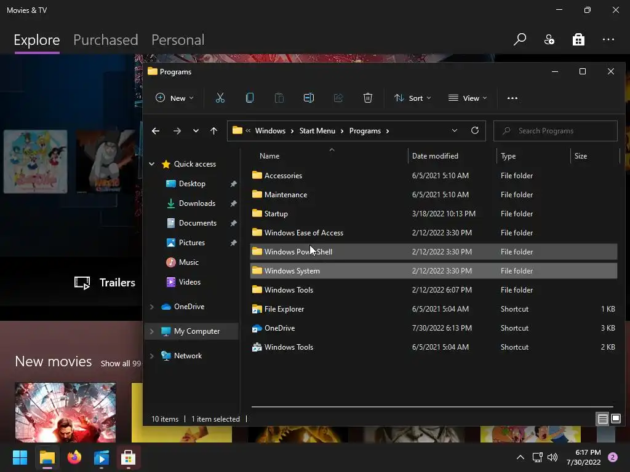Select the Doctor Strange movie thumbnail

pyautogui.click(x=65, y=412)
